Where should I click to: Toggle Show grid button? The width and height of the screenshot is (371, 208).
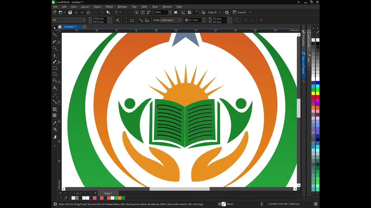pyautogui.click(x=189, y=12)
